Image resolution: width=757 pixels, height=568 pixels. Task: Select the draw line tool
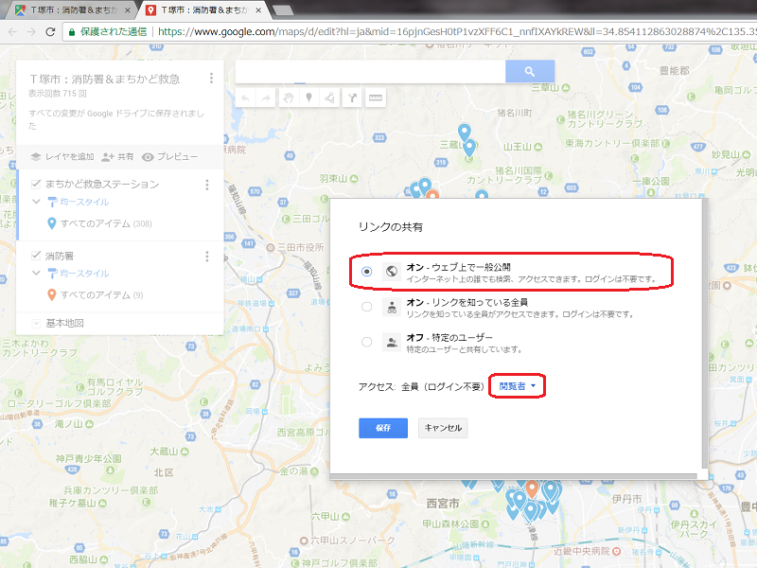[x=329, y=98]
